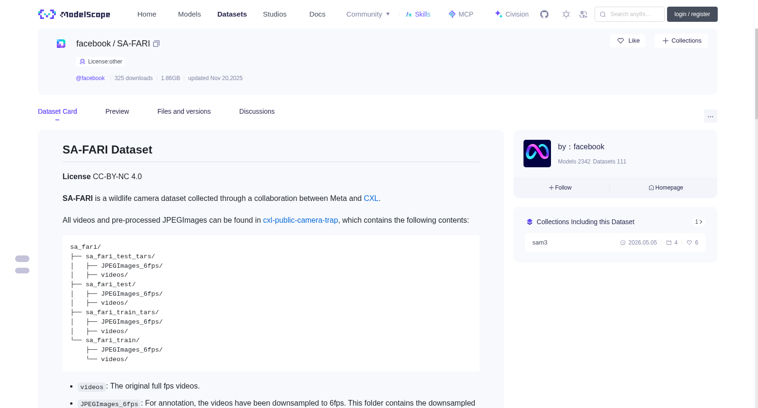Switch the site language via translate icon
Image resolution: width=758 pixels, height=408 pixels.
583,14
